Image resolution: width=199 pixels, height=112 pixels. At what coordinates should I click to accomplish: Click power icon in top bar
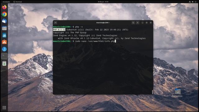(196, 2)
